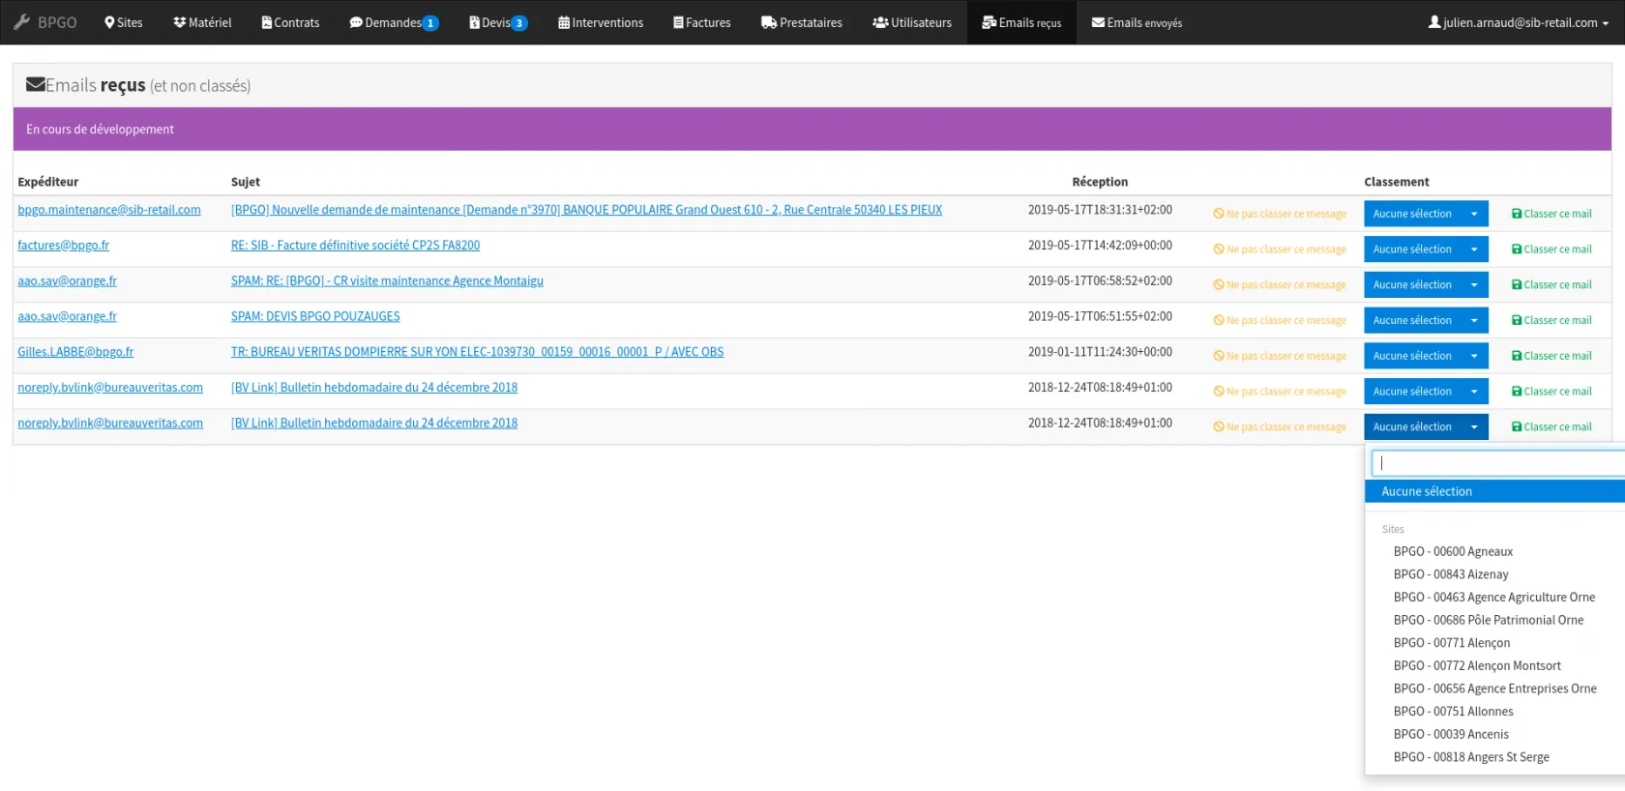This screenshot has width=1625, height=791.
Task: Expand classement dropdown for Gilles.LABBE email row
Action: coord(1426,356)
